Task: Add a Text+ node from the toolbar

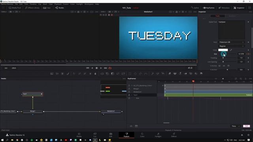Action: click(62, 74)
